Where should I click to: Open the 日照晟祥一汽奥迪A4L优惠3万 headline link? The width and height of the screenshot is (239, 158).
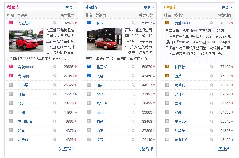[196, 31]
